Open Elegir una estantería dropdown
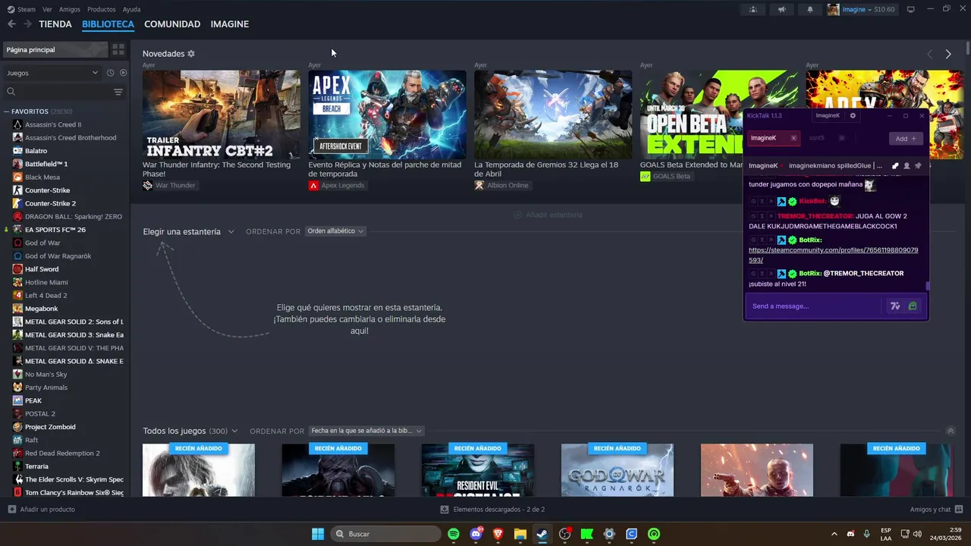 pos(188,231)
